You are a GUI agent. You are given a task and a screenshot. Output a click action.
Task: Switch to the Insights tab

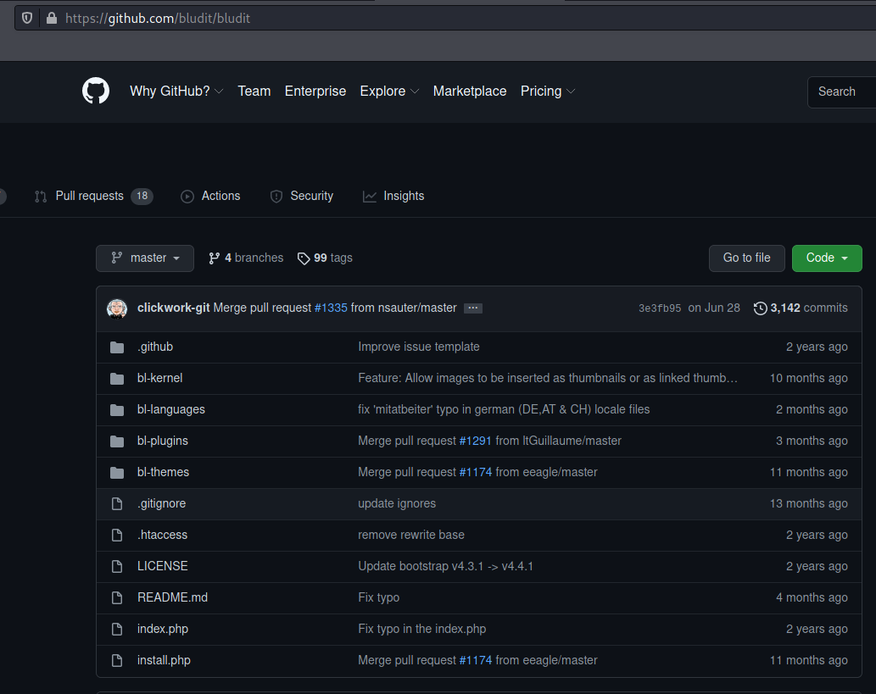(393, 196)
